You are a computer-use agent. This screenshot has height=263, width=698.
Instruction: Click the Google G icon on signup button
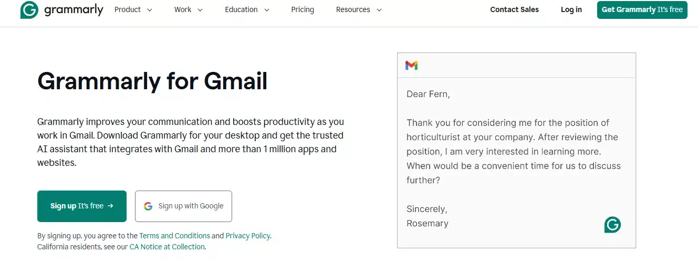coord(148,206)
